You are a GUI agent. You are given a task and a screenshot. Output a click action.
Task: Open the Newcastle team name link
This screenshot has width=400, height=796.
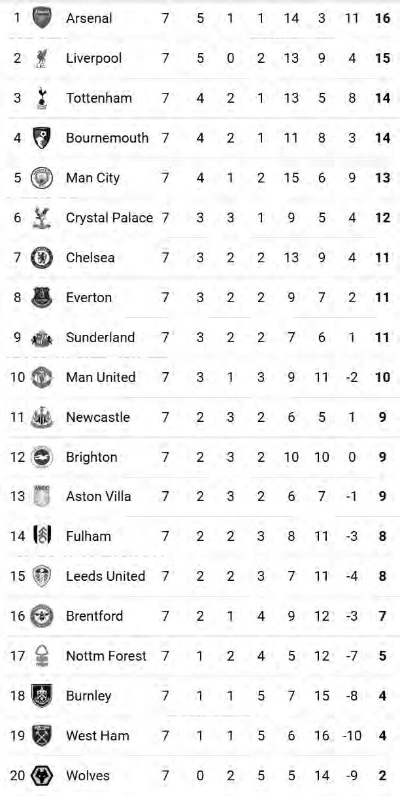pyautogui.click(x=97, y=417)
